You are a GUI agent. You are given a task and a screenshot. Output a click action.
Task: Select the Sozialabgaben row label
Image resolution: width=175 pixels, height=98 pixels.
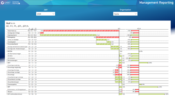point(11,42)
